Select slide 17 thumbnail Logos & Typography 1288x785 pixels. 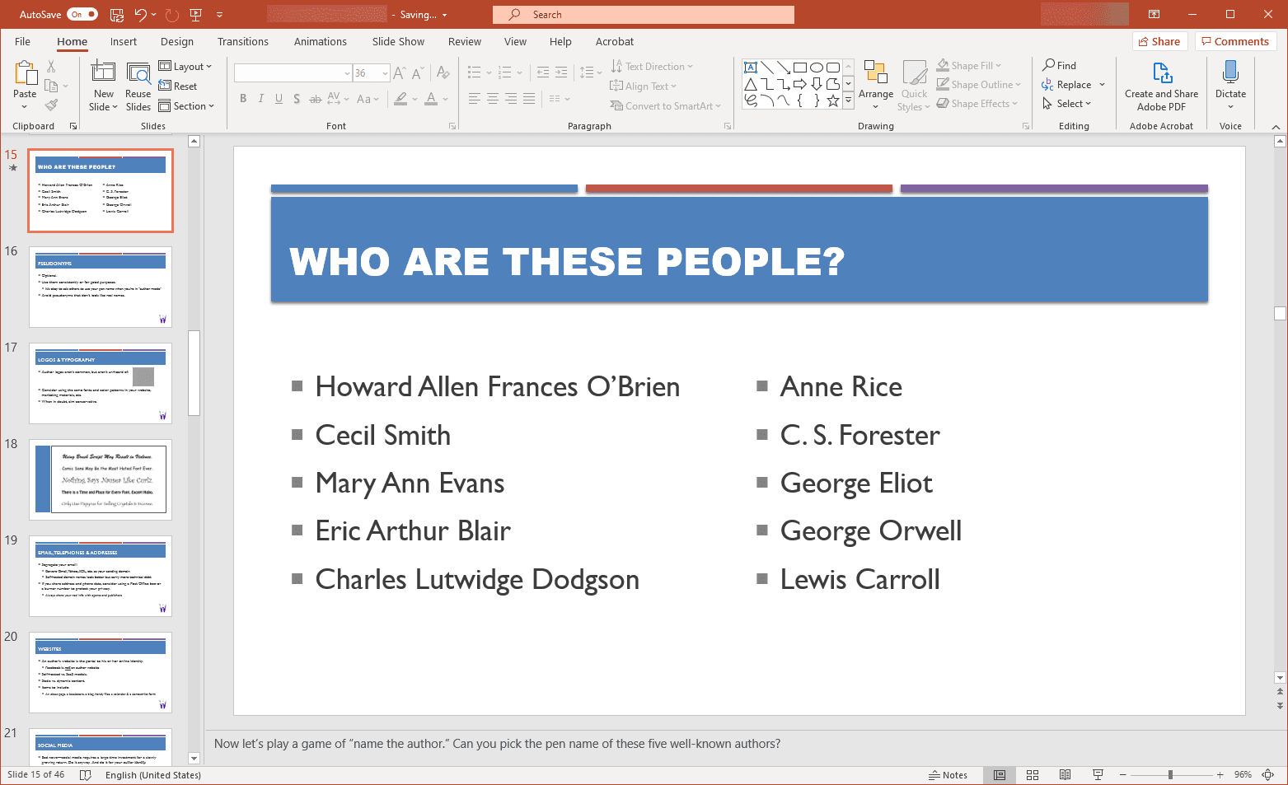101,384
